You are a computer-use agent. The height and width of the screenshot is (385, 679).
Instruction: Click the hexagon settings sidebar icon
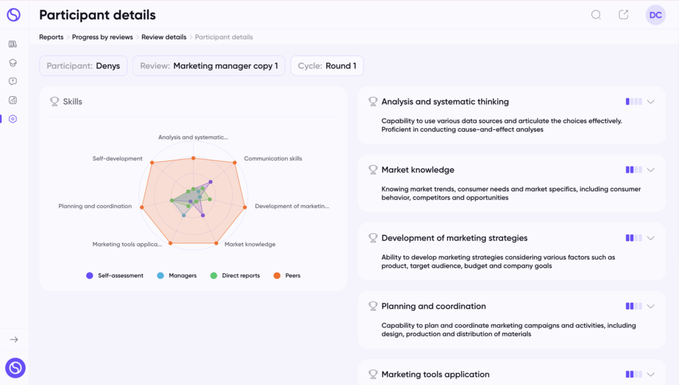pyautogui.click(x=13, y=119)
